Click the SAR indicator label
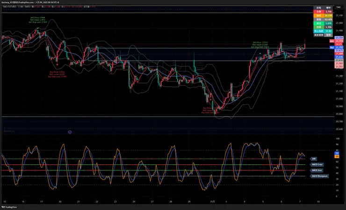This screenshot has width=346, height=210. point(314,159)
